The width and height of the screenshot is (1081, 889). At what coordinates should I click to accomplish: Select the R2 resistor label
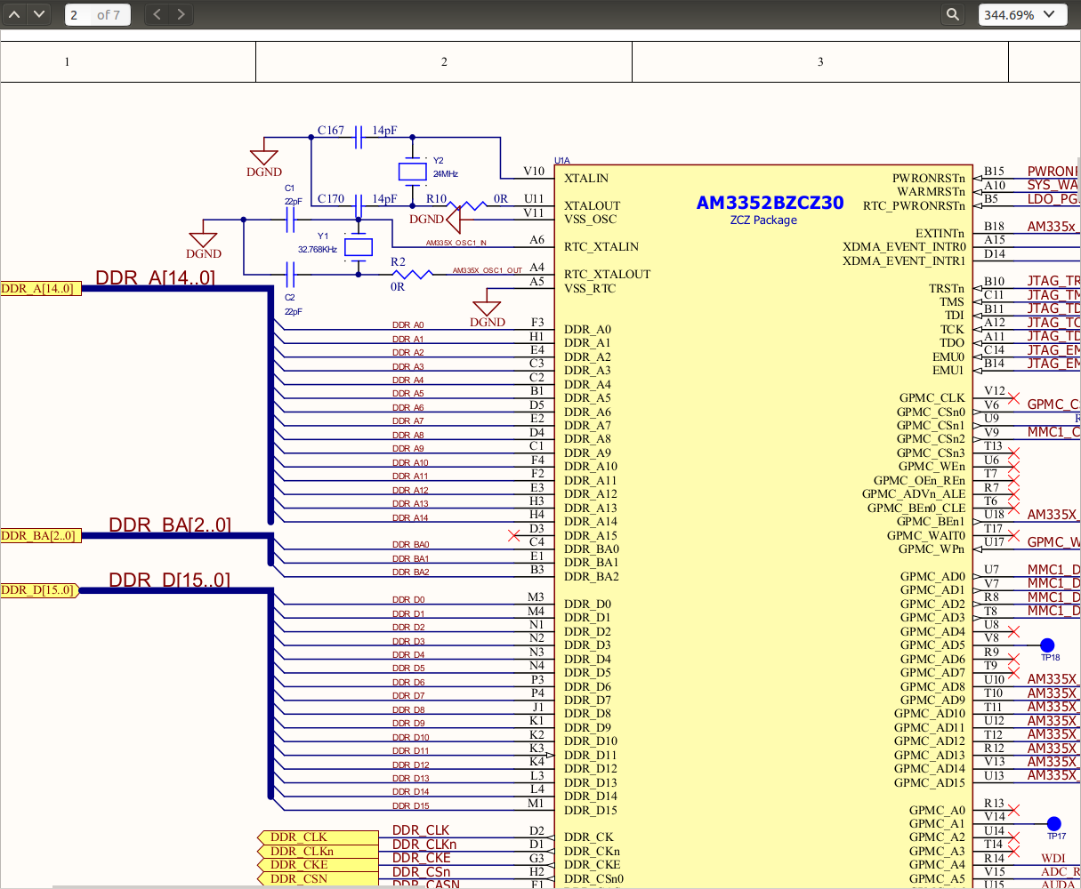pos(398,261)
